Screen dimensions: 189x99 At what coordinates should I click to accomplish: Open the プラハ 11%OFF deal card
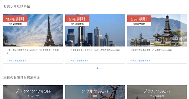[157, 92]
